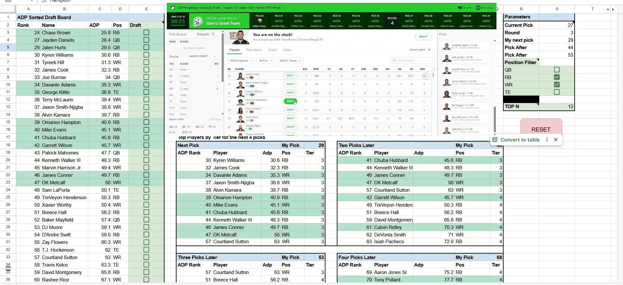The width and height of the screenshot is (623, 285).
Task: Click the sheet scroll-left arrow in column header
Action: (608, 9)
